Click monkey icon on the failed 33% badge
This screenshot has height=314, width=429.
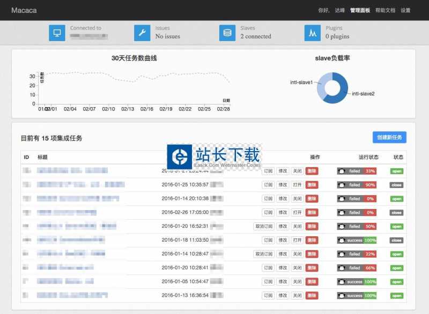342,171
